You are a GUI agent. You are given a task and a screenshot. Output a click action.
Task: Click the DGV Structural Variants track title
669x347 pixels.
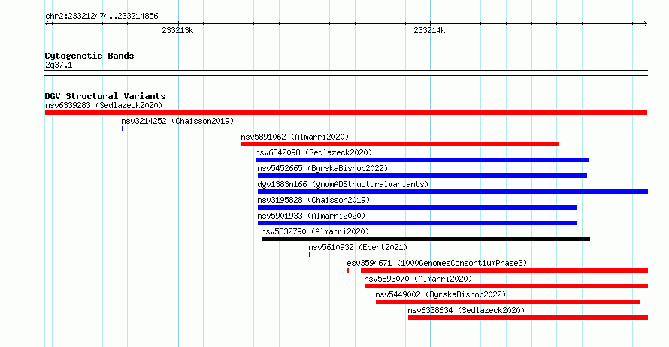(105, 96)
